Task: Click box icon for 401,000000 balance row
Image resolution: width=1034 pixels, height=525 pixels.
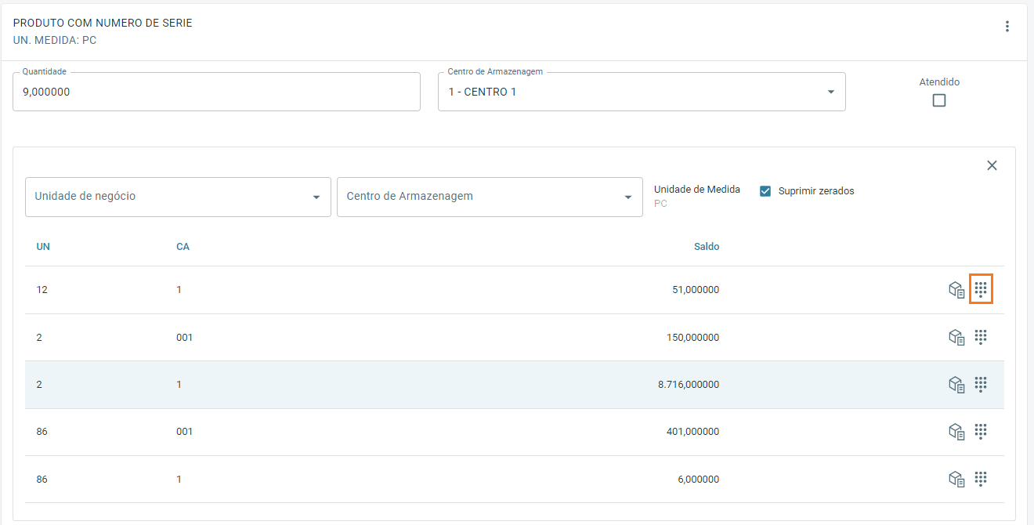Action: pyautogui.click(x=956, y=432)
